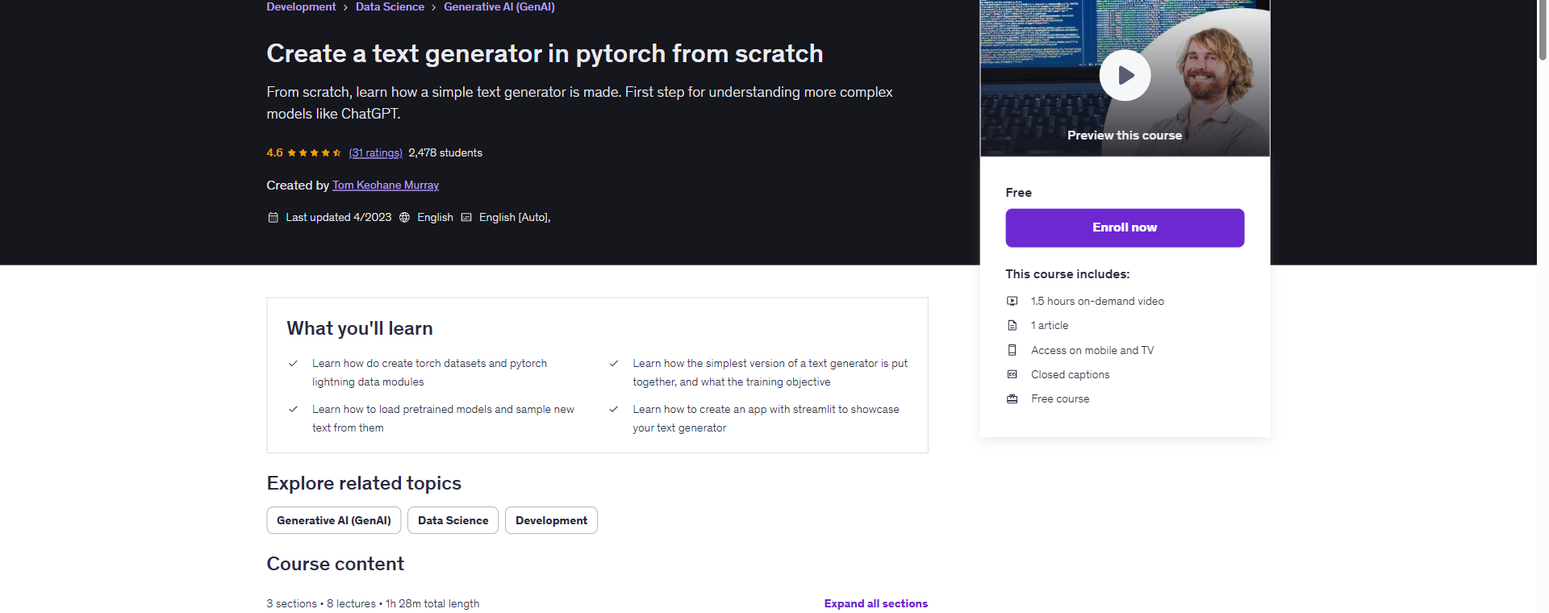The height and width of the screenshot is (613, 1549).
Task: Click the first breadcrumb chevron after Development
Action: pyautogui.click(x=346, y=7)
